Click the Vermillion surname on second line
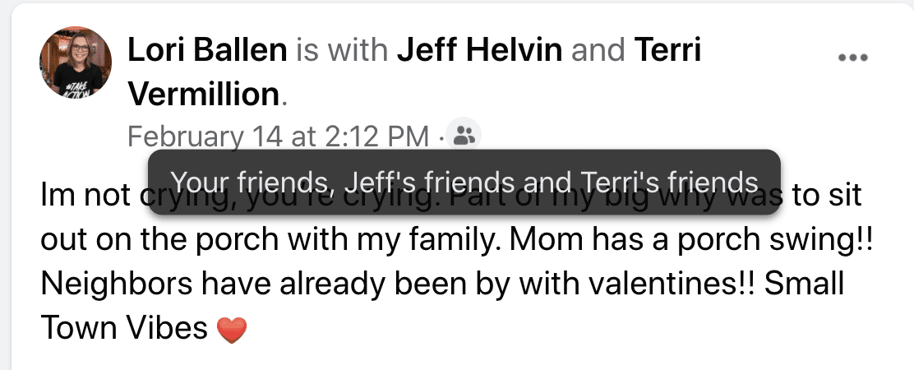 click(x=204, y=95)
